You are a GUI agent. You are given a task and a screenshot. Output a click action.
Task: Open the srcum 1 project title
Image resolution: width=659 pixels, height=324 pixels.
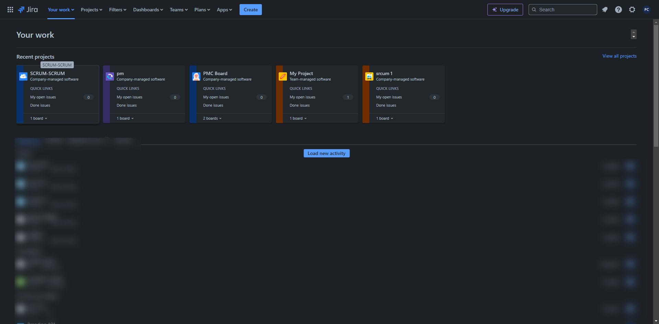click(x=384, y=73)
